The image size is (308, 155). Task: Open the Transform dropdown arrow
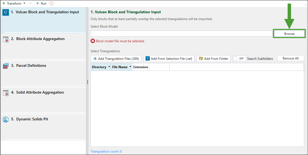(x=24, y=3)
